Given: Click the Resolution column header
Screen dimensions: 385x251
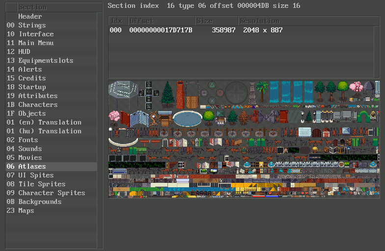Looking at the screenshot, I should 308,21.
